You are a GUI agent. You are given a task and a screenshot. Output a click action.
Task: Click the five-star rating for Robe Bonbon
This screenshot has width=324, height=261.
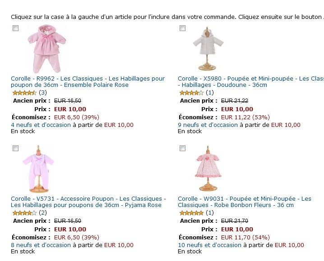coord(191,213)
